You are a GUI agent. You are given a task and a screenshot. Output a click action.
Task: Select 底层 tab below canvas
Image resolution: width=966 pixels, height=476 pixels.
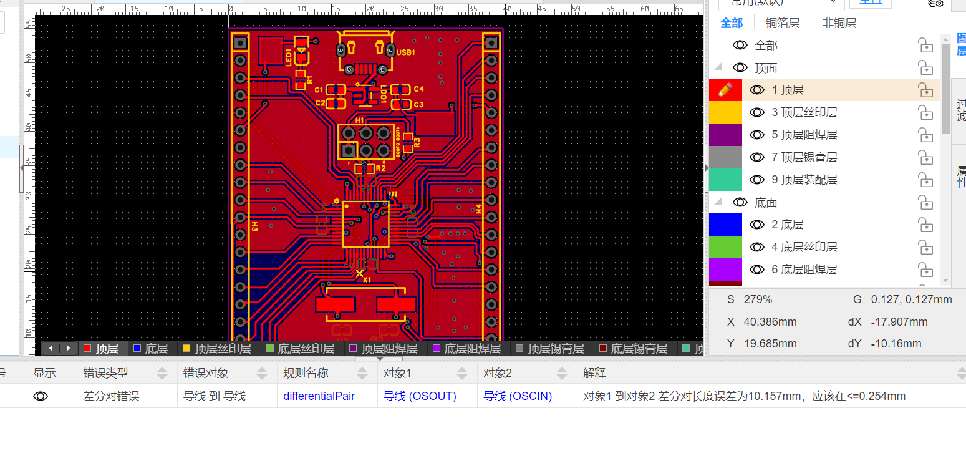[151, 349]
